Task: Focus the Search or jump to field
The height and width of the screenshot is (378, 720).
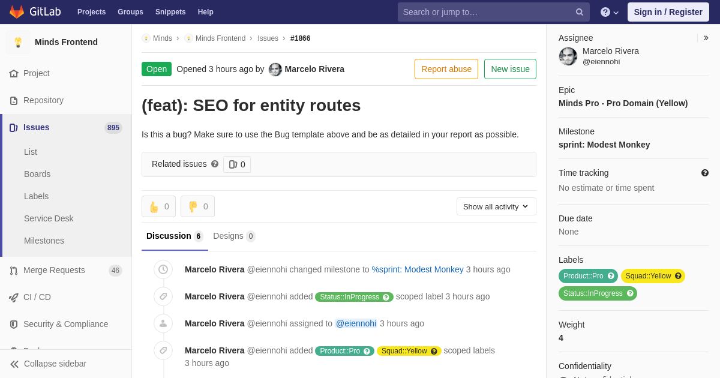Action: click(493, 12)
